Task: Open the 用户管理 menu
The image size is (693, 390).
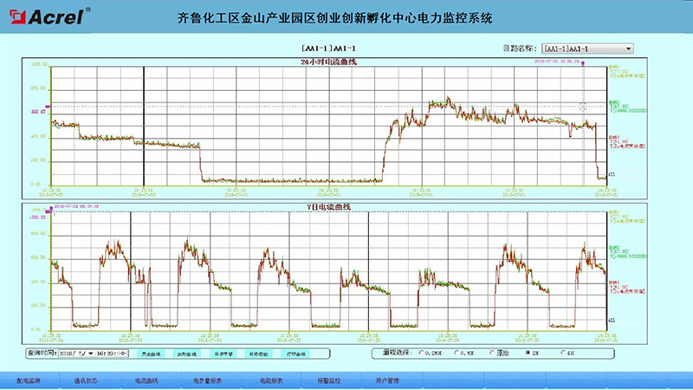Action: 387,380
